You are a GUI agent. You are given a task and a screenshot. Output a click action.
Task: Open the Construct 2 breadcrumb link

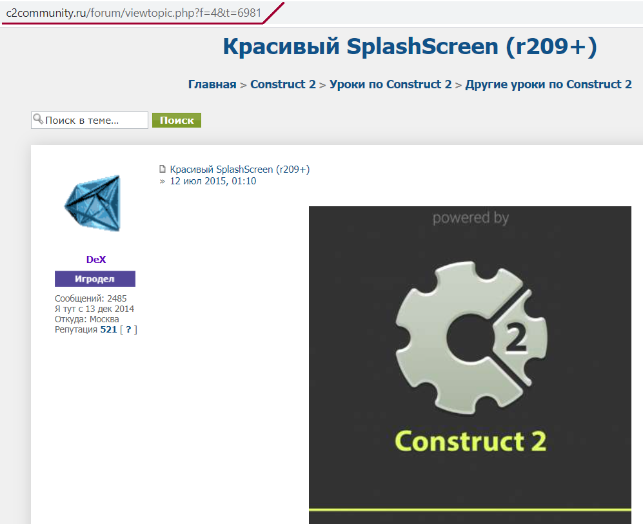pos(283,84)
